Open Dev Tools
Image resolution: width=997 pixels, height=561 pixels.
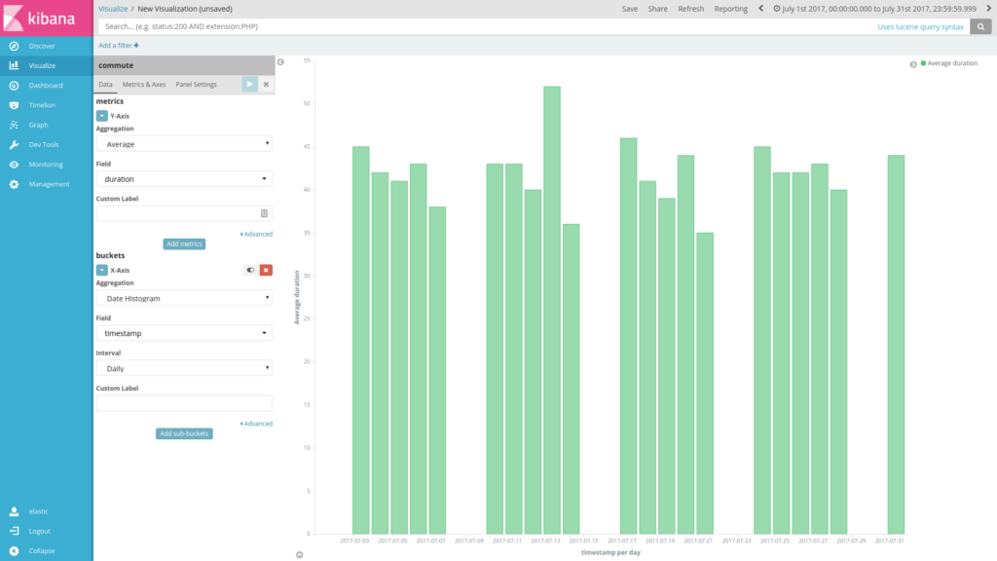coord(41,144)
